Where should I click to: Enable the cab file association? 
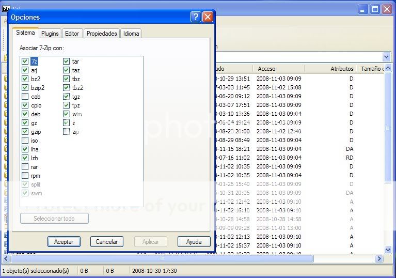click(25, 97)
